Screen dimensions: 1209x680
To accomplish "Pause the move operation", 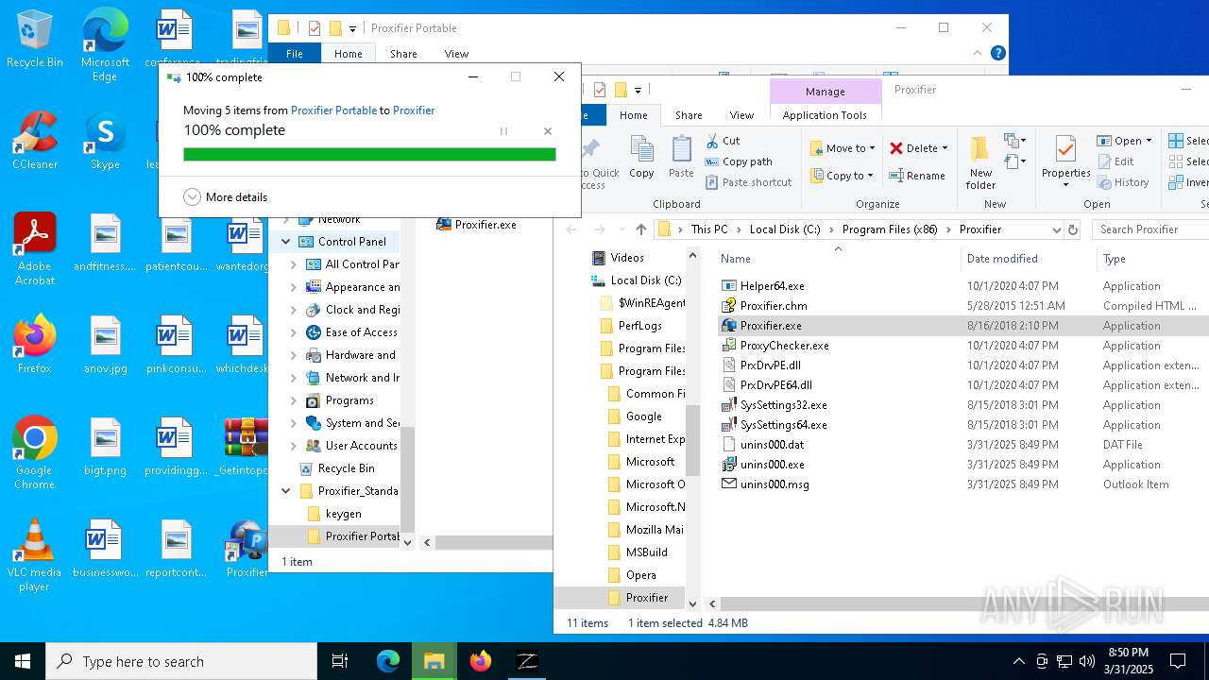I will pos(503,131).
